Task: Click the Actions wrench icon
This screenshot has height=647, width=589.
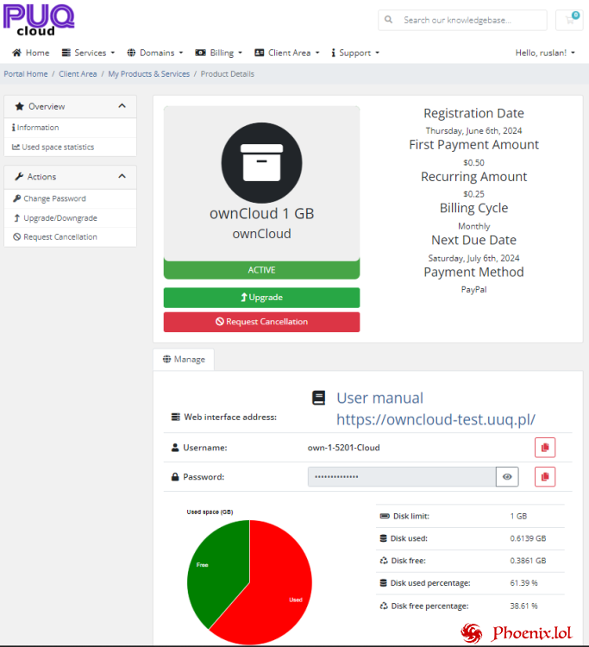Action: [19, 177]
